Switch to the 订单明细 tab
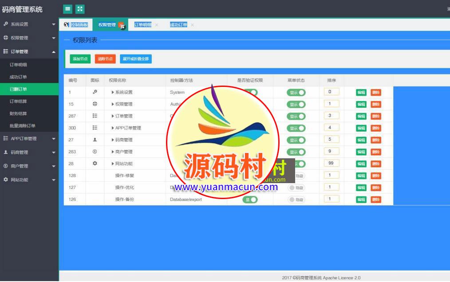 (x=142, y=25)
